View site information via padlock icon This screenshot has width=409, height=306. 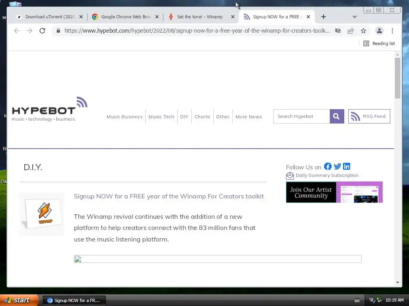coord(58,31)
